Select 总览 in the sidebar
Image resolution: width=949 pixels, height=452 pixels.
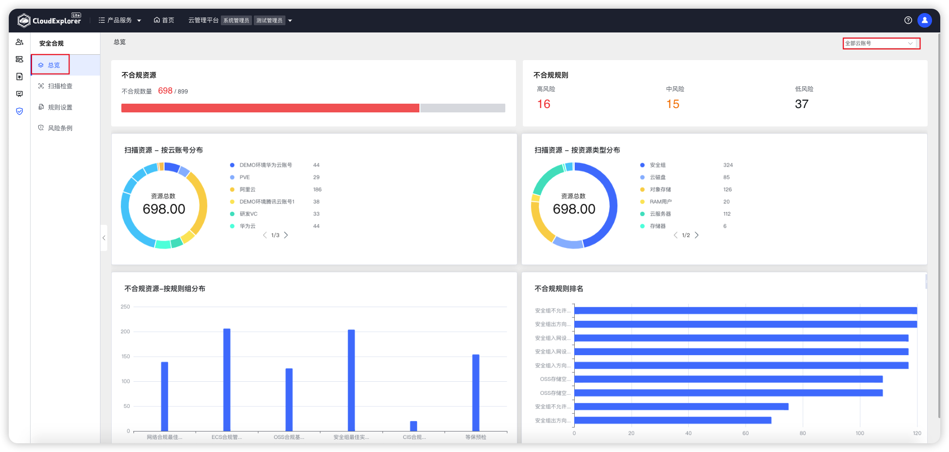coord(65,65)
